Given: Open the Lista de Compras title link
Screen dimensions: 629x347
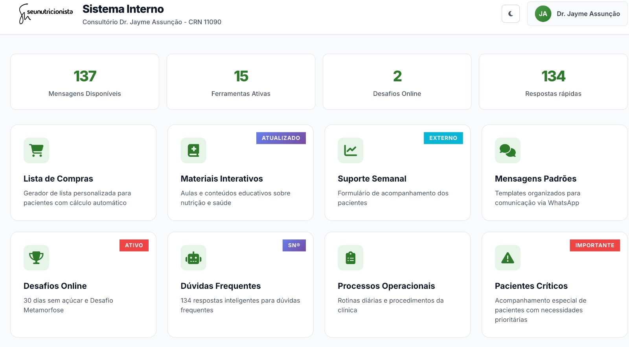Looking at the screenshot, I should 58,179.
